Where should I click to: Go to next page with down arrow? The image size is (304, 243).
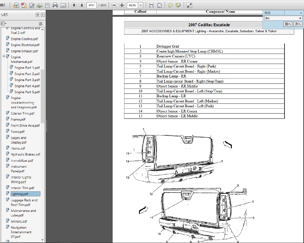click(x=82, y=5)
